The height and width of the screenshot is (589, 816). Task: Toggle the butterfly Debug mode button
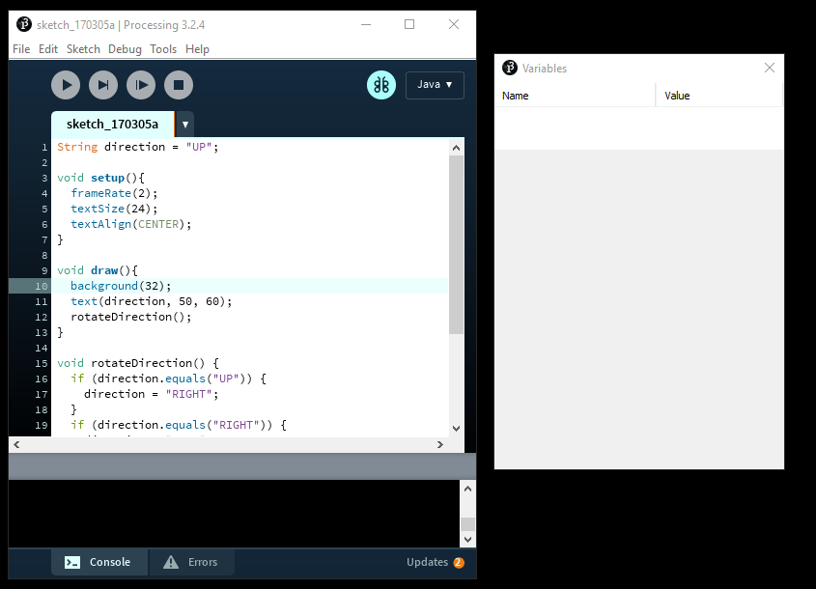click(381, 85)
